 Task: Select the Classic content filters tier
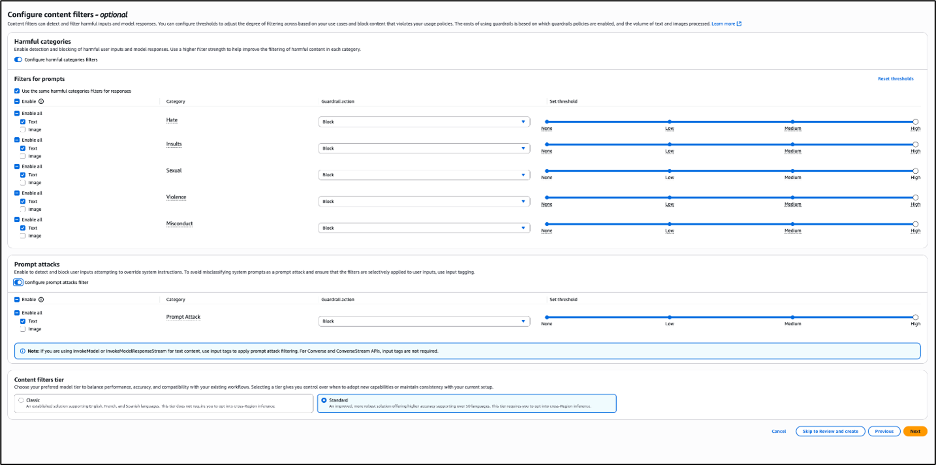click(x=21, y=399)
